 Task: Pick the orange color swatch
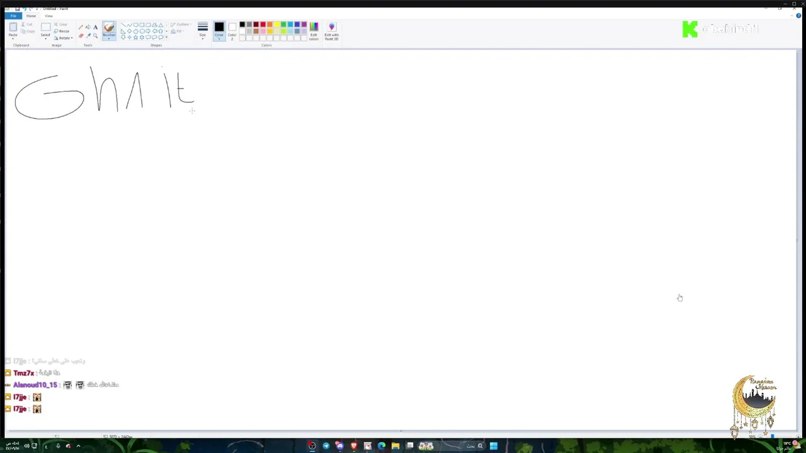point(270,24)
